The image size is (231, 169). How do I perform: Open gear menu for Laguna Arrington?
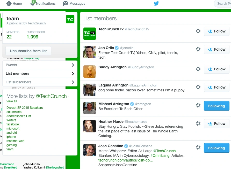198,87
